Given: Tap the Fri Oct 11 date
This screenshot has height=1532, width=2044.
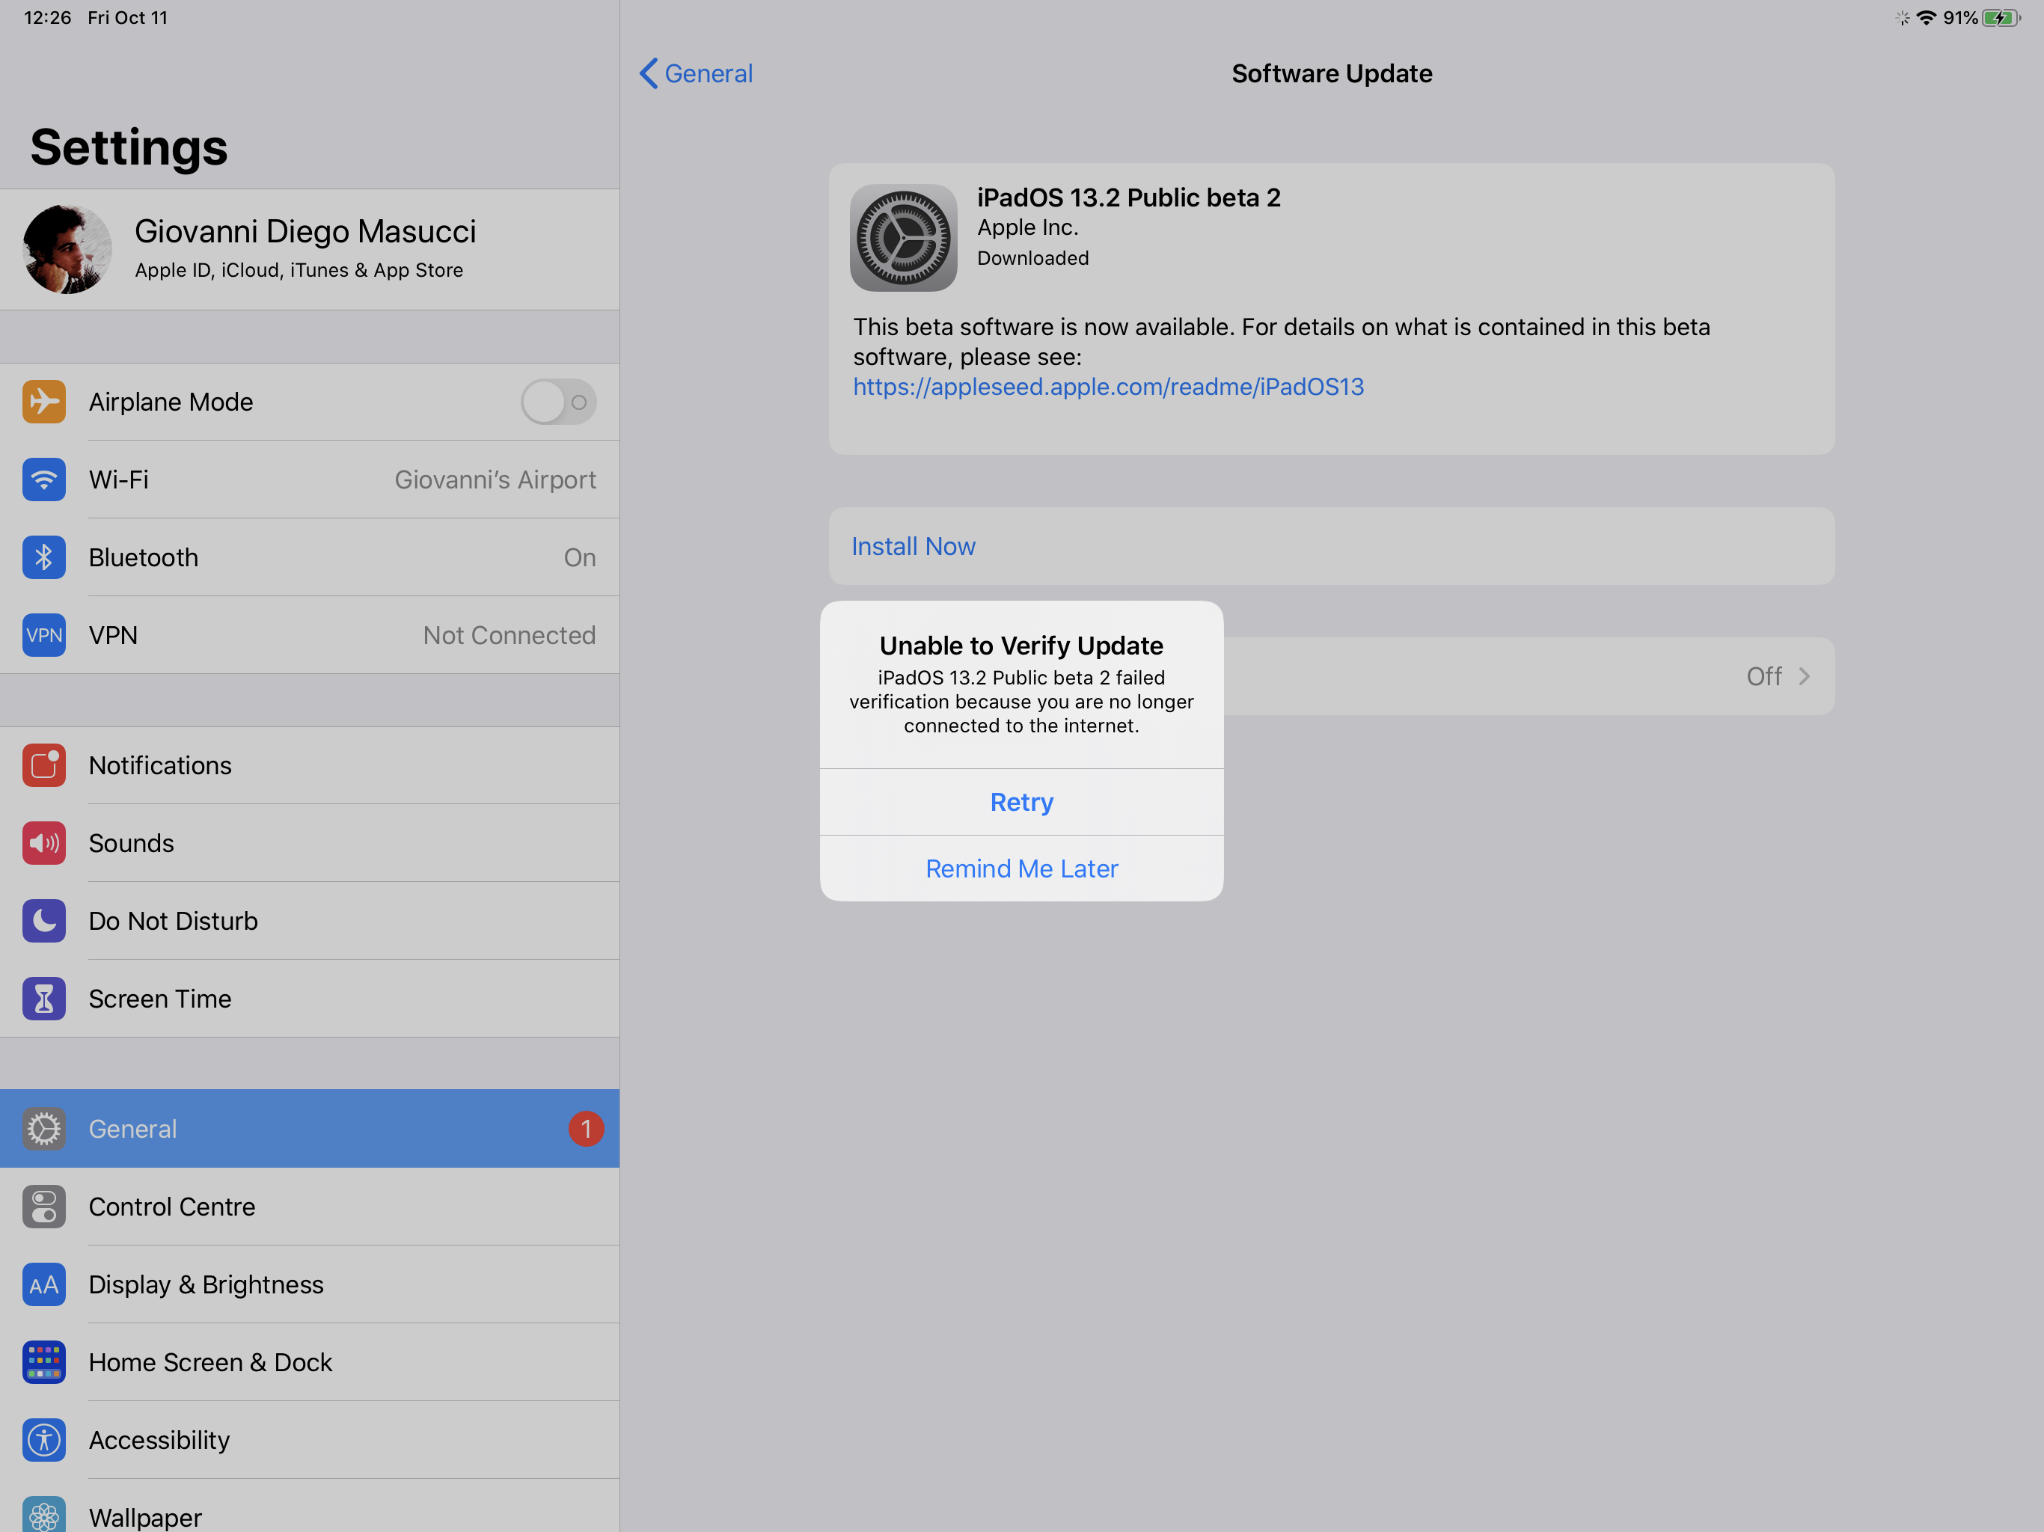Looking at the screenshot, I should click(127, 17).
